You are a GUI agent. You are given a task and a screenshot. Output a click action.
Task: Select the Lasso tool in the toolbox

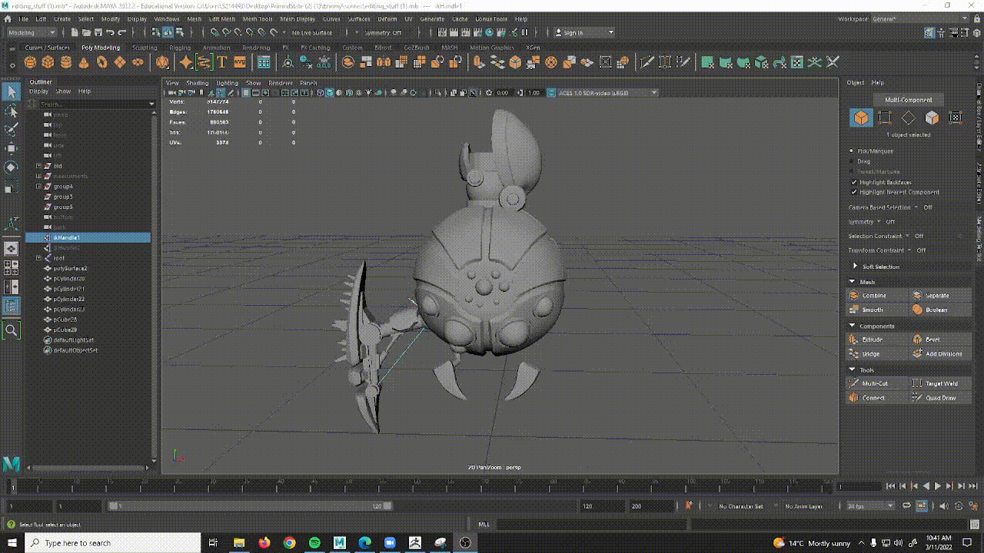12,111
